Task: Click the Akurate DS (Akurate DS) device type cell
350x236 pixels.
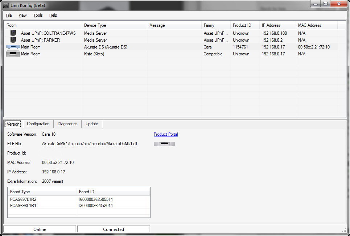Action: pos(106,47)
